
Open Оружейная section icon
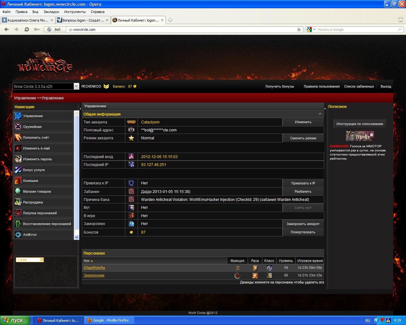[x=18, y=127]
